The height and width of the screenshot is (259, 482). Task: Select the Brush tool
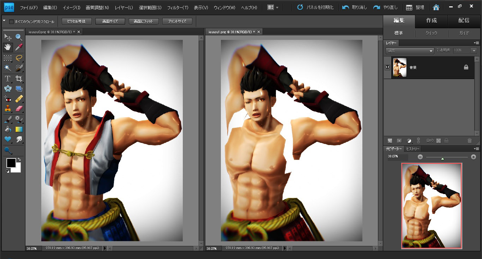[8, 119]
